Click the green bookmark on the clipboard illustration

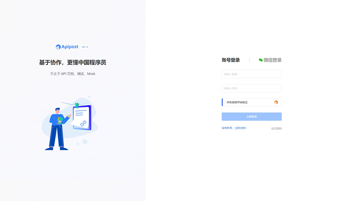click(77, 106)
